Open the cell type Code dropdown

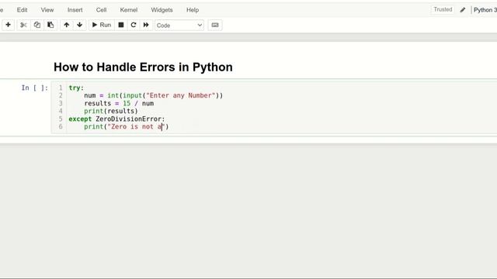(179, 25)
